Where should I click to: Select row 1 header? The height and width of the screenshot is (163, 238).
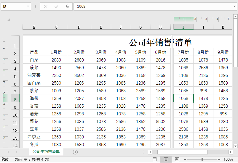(x=15, y=42)
